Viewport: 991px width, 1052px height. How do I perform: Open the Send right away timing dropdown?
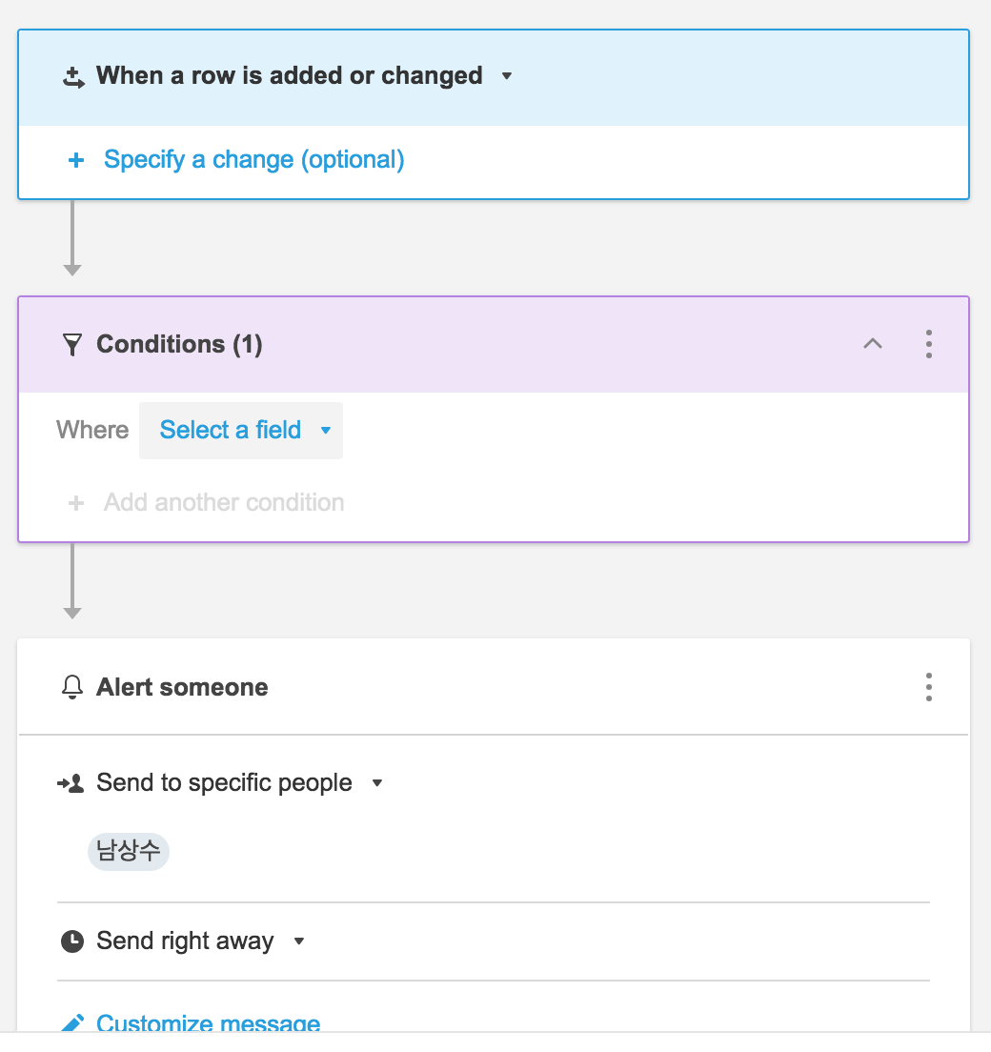pyautogui.click(x=299, y=941)
